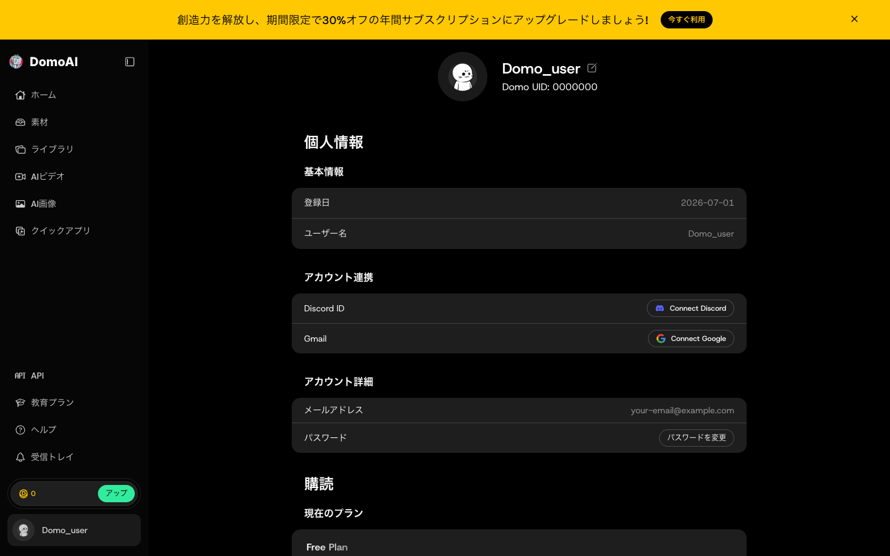The height and width of the screenshot is (556, 890).
Task: Click the 個人情報 heading
Action: click(334, 142)
